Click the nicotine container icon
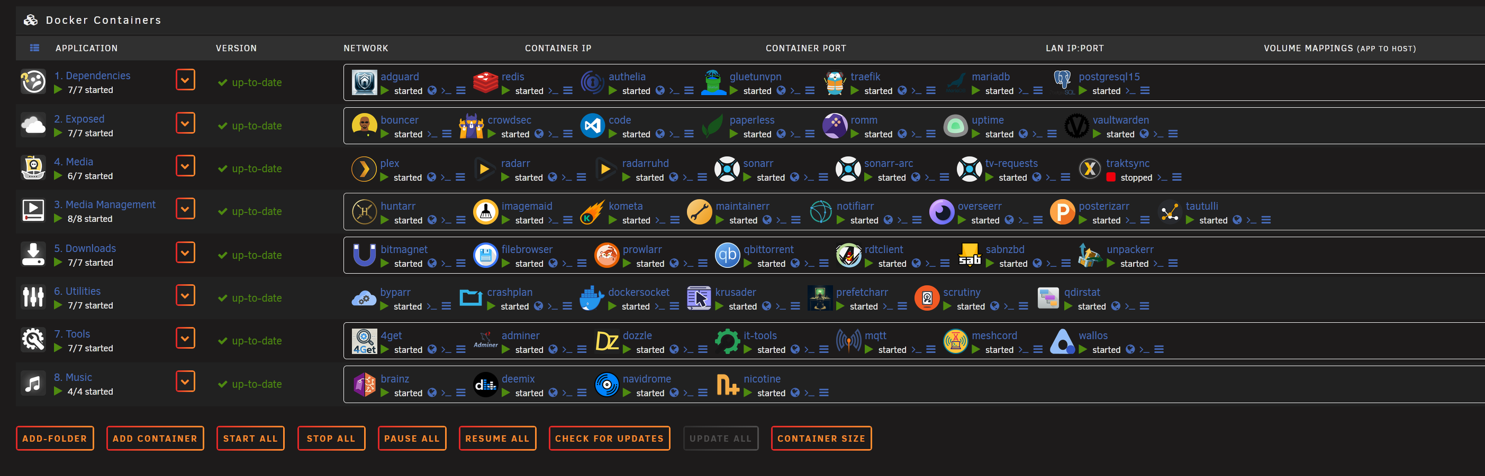This screenshot has width=1485, height=476. [728, 385]
